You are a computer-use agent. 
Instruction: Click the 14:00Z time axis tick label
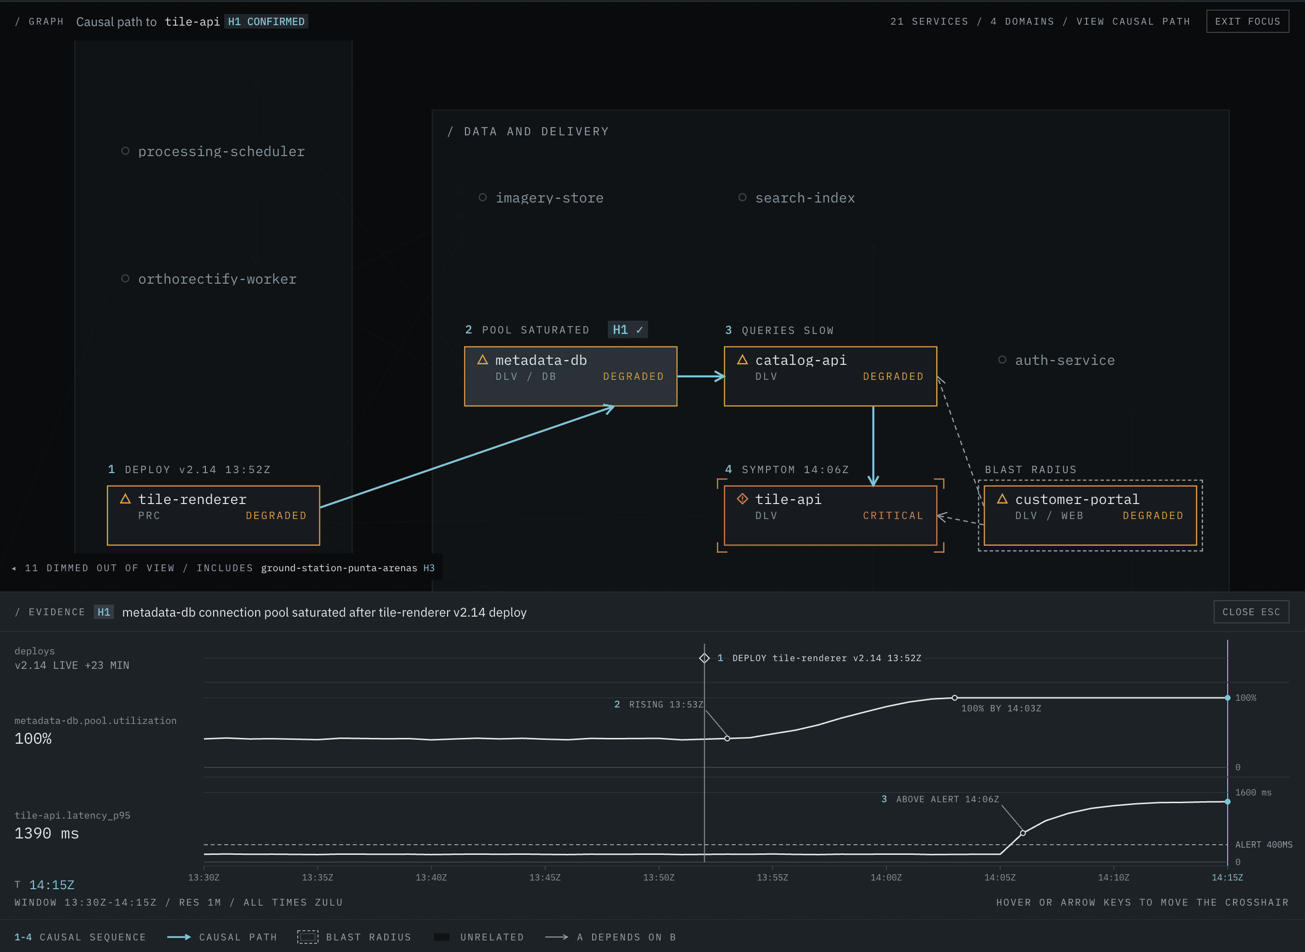[886, 878]
